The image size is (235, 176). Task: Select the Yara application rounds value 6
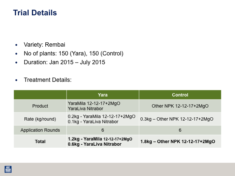(x=102, y=130)
